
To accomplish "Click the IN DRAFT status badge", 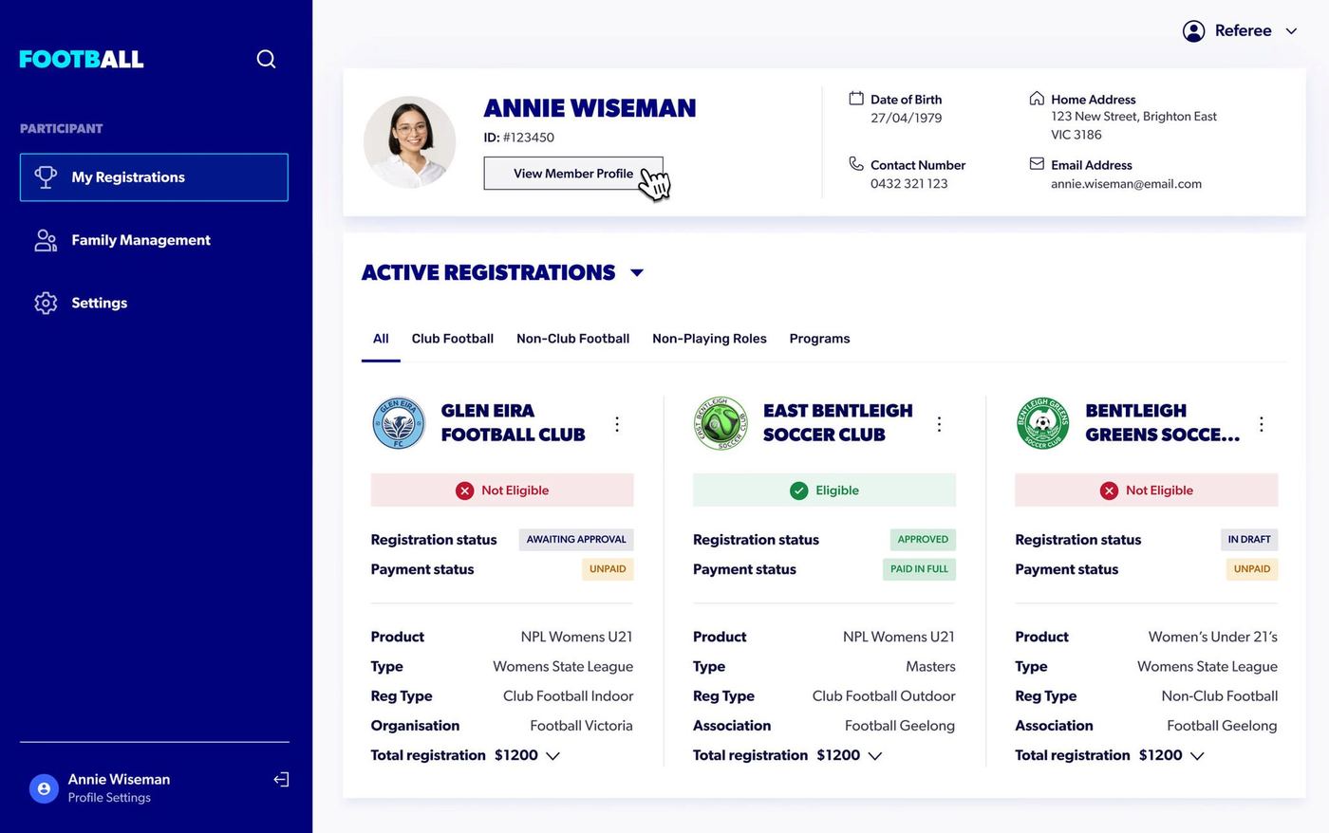I will pos(1249,540).
